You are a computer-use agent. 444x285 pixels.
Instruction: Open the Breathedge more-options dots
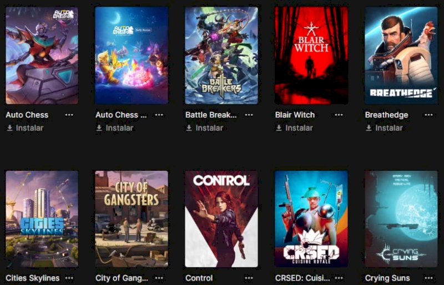pos(428,115)
